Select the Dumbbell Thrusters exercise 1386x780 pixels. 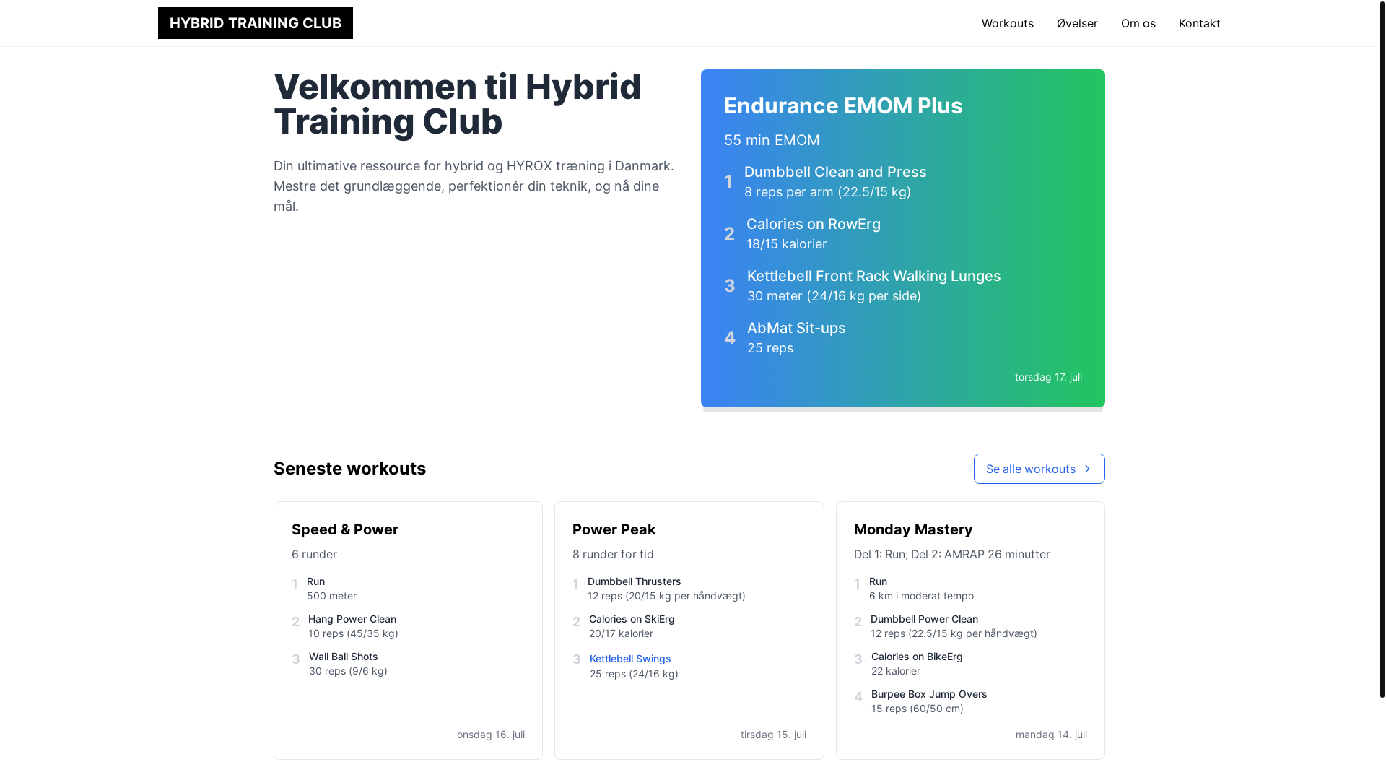click(x=635, y=581)
